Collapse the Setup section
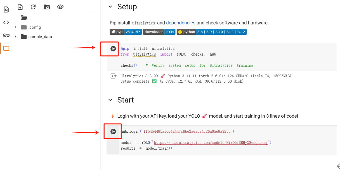The height and width of the screenshot is (173, 340). coord(110,7)
